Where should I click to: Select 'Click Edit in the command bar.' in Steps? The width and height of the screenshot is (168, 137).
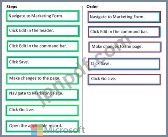tap(43, 46)
